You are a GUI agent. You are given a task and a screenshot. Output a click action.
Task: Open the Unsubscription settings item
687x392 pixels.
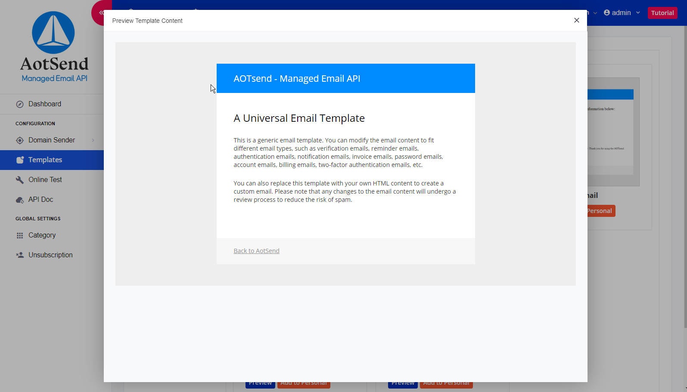52,255
